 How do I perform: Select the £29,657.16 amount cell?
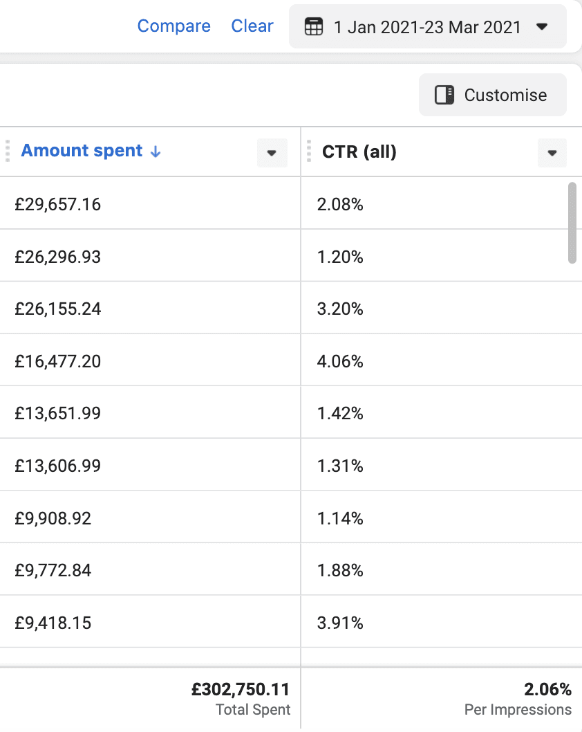[58, 204]
